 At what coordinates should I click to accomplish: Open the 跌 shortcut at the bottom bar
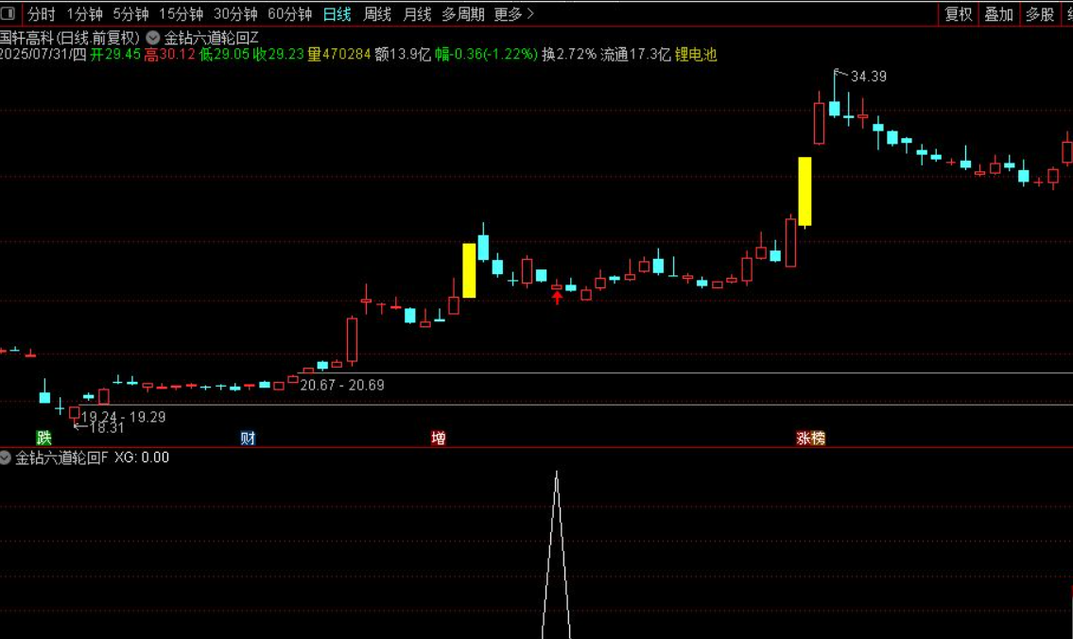[x=41, y=438]
